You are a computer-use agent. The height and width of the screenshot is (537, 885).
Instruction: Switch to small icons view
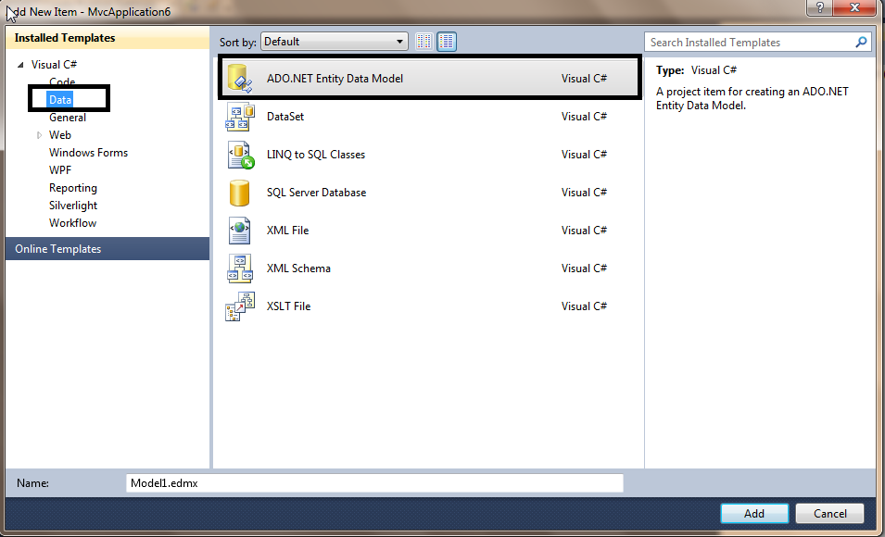click(424, 41)
